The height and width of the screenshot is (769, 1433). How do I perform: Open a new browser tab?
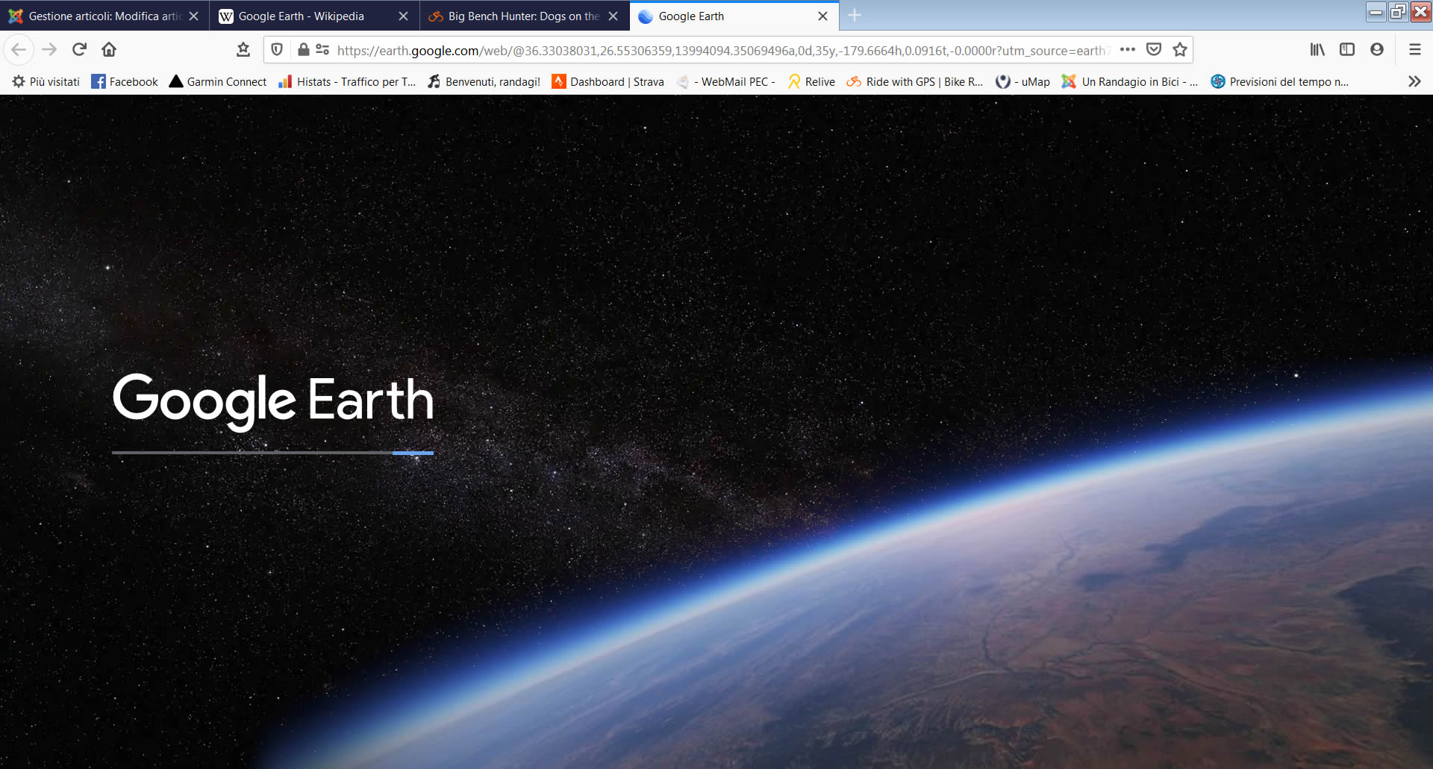[855, 16]
